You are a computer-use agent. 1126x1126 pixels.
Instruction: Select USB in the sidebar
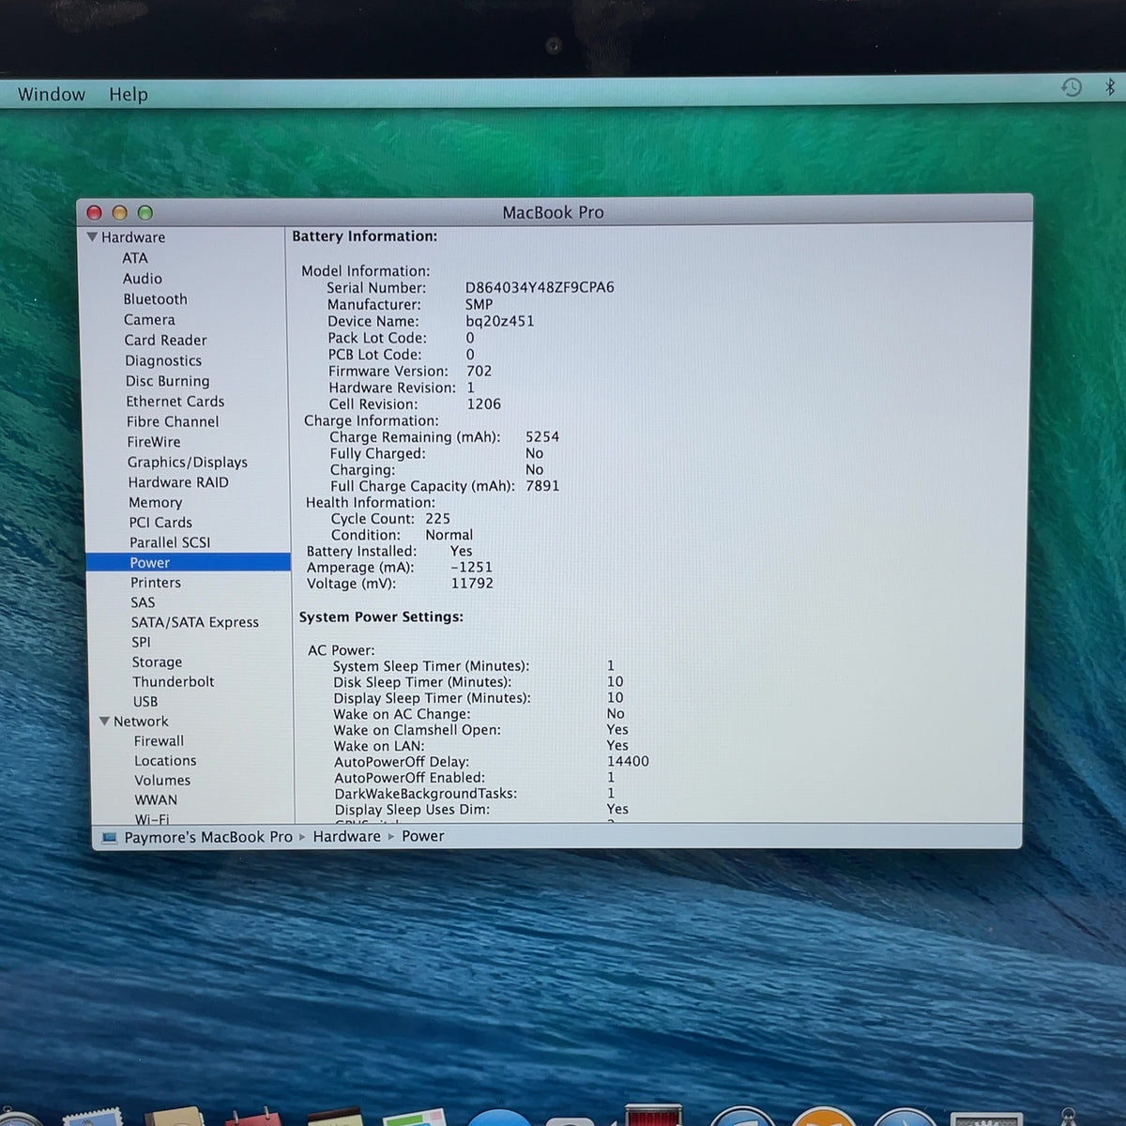[x=145, y=702]
